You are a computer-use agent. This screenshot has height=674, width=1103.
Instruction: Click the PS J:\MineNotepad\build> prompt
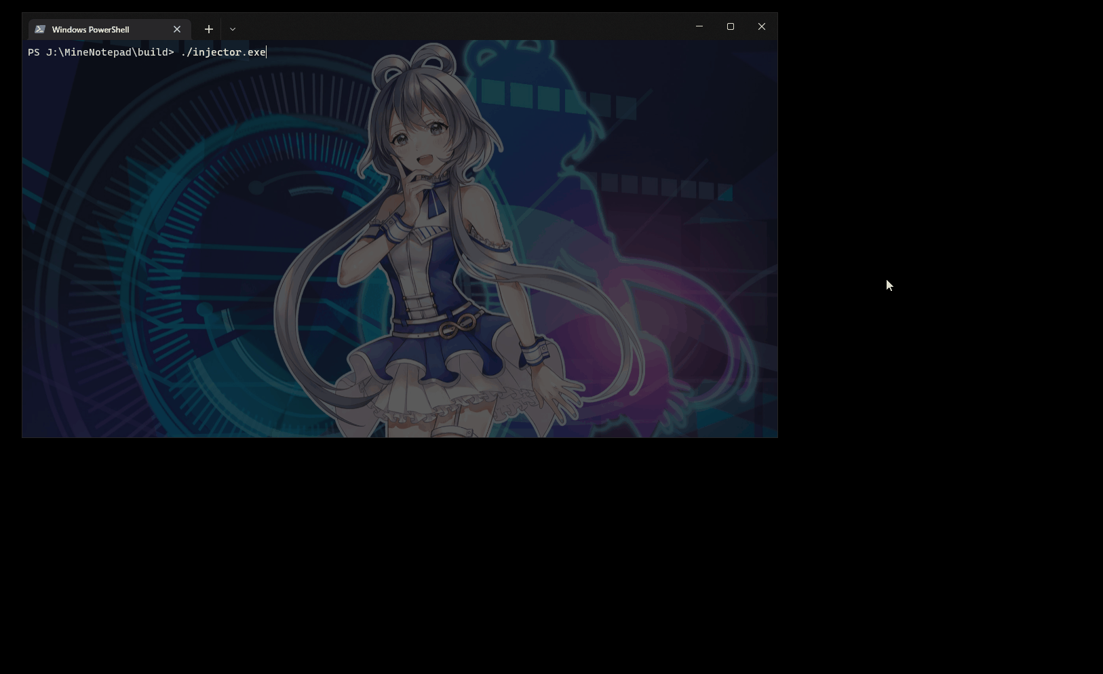(x=101, y=52)
